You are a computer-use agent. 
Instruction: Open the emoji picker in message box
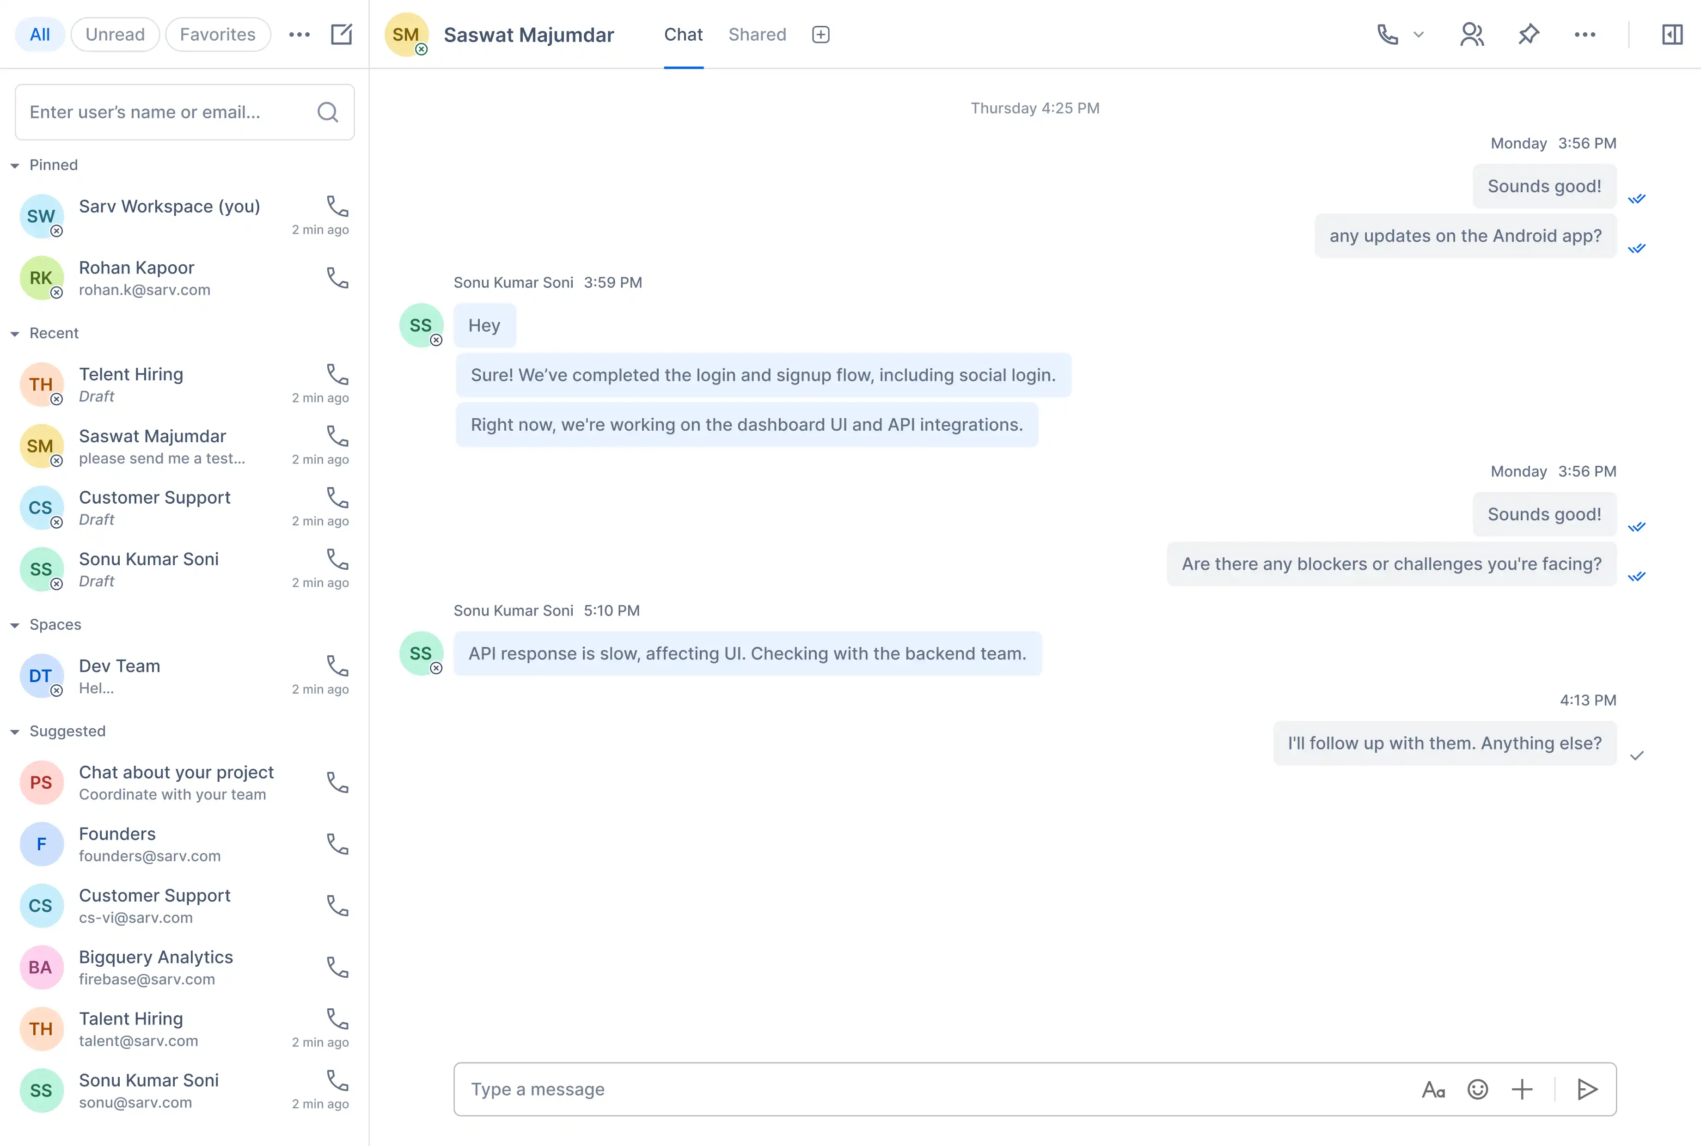(x=1477, y=1089)
